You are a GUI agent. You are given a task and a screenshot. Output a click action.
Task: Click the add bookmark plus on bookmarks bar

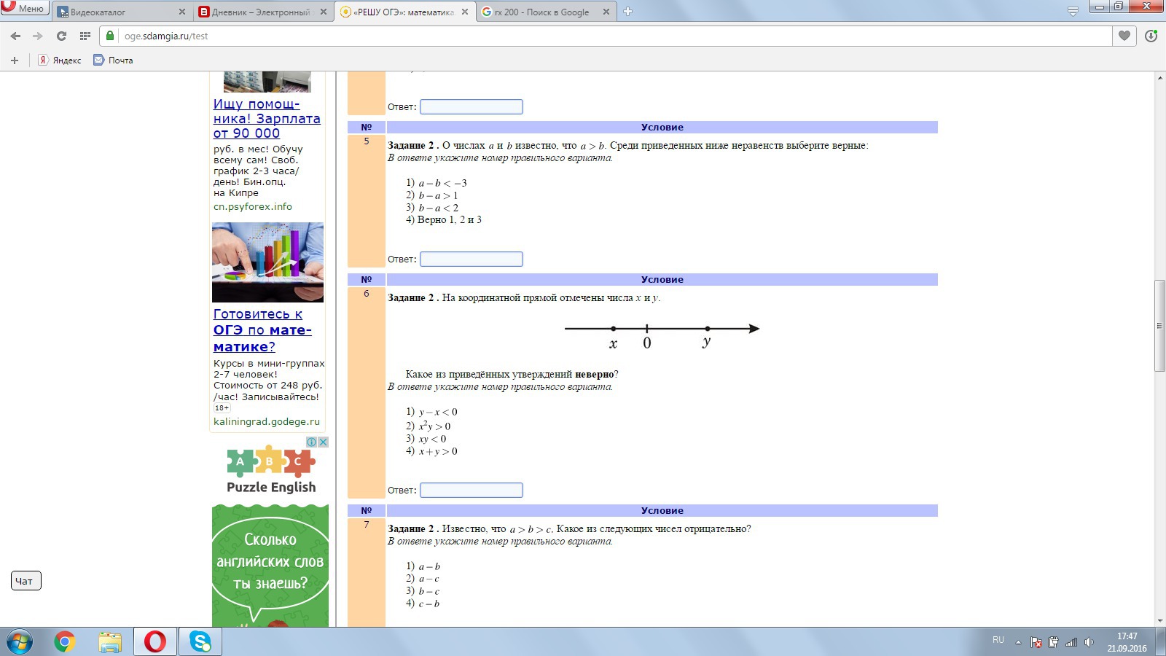pos(15,60)
